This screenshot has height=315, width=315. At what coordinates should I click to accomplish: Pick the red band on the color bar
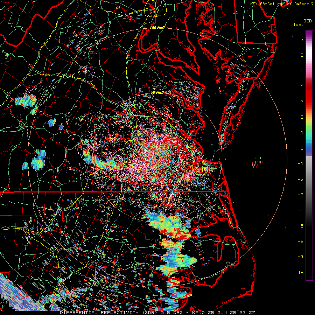coord(309,94)
